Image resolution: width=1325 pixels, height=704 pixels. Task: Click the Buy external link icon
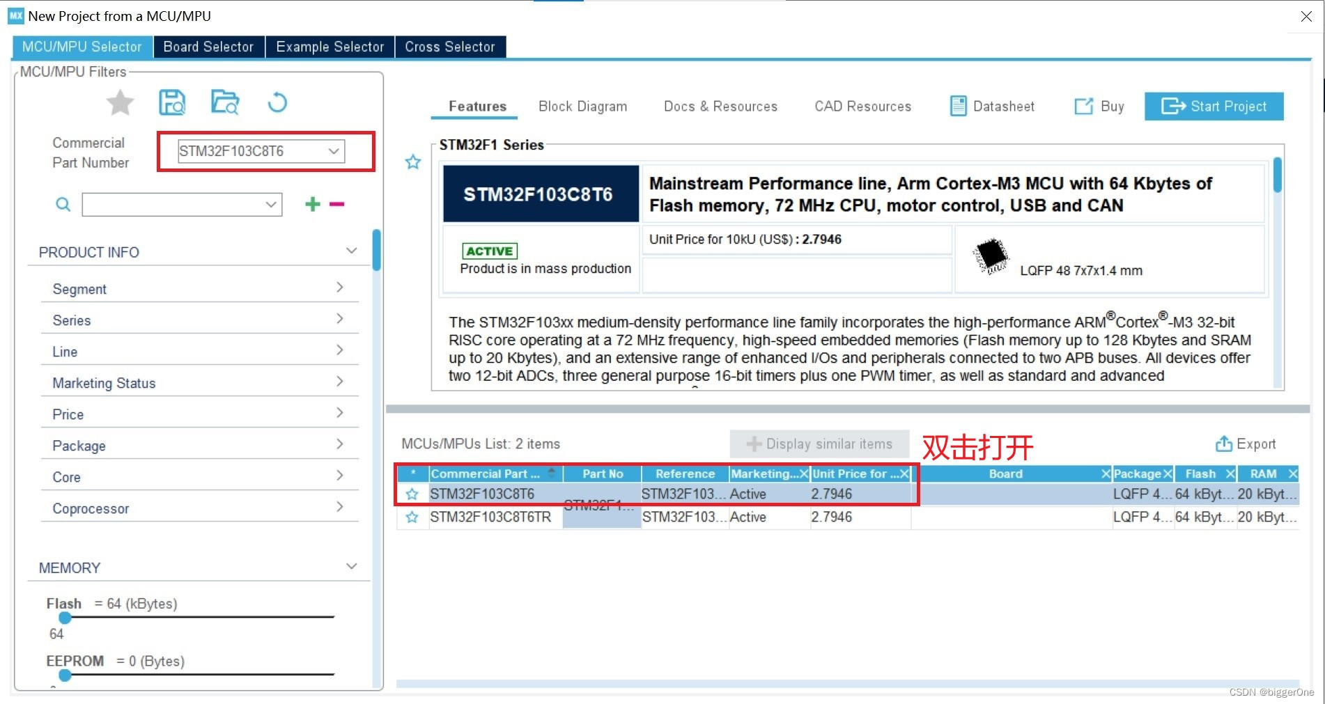1083,106
